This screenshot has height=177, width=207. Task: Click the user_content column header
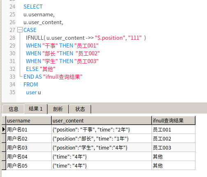tap(102, 120)
